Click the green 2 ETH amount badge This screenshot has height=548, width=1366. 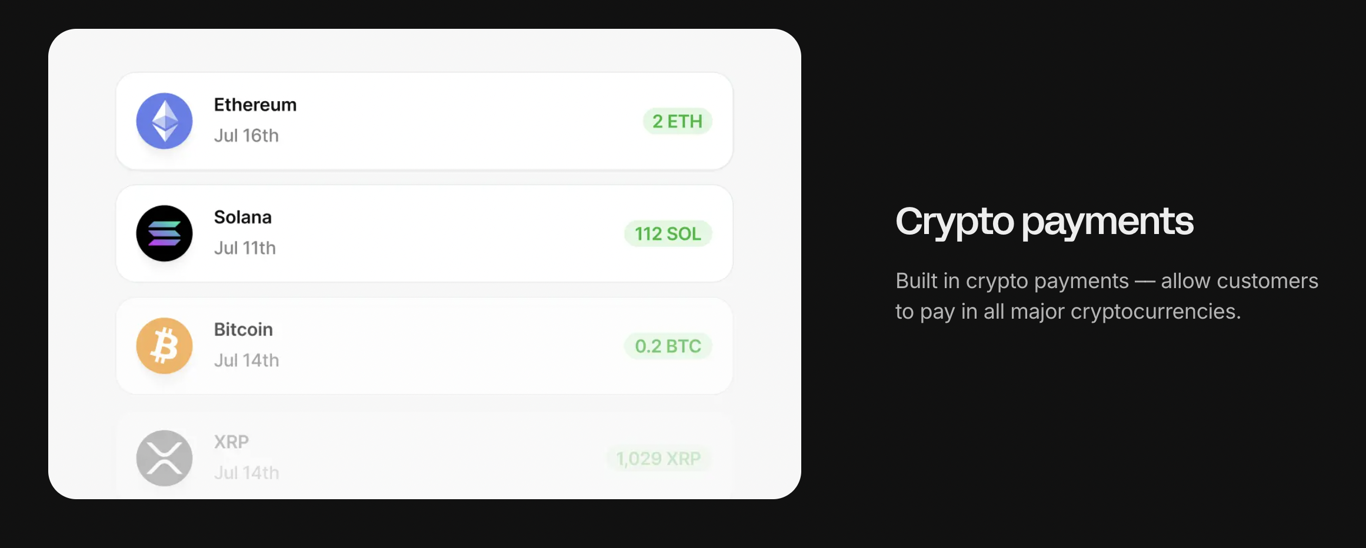tap(677, 121)
